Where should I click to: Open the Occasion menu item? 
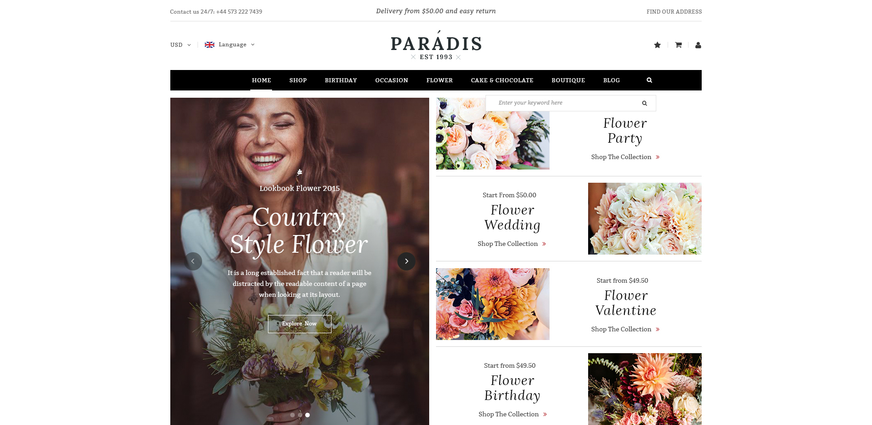click(391, 80)
